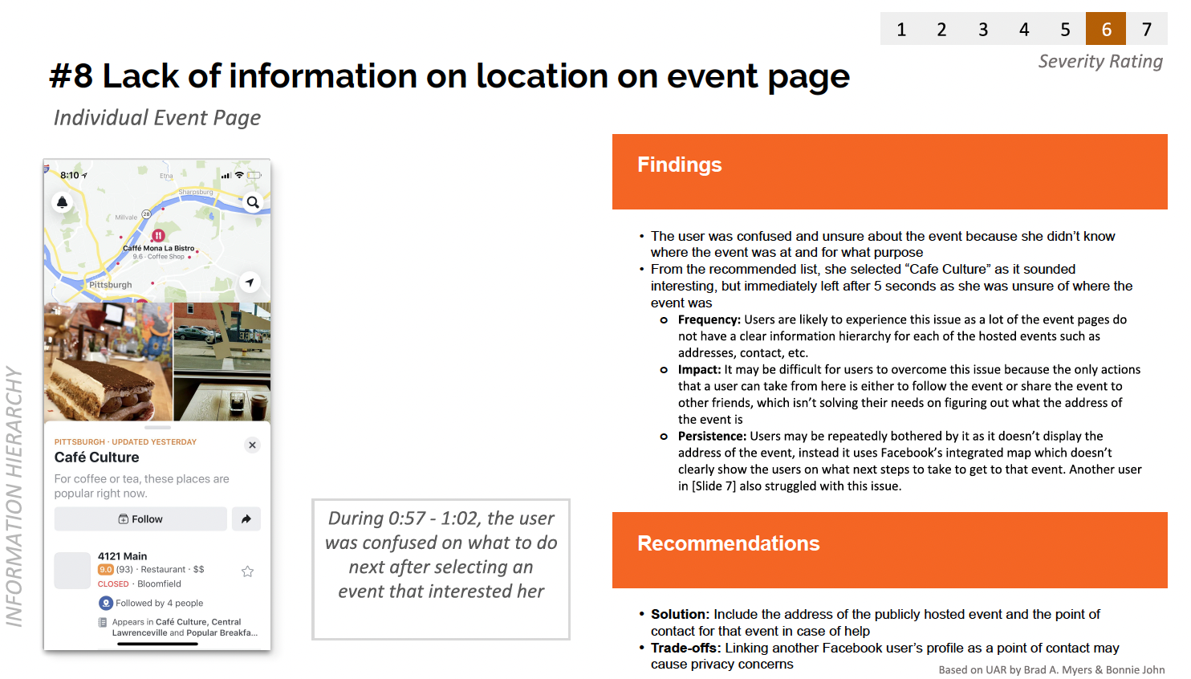Tap the search magnifier icon on map
The image size is (1191, 679).
point(253,202)
